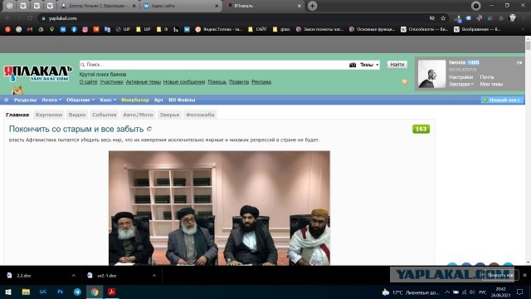Image resolution: width=531 pixels, height=299 pixels.
Task: Reload the page
Action: 30,18
